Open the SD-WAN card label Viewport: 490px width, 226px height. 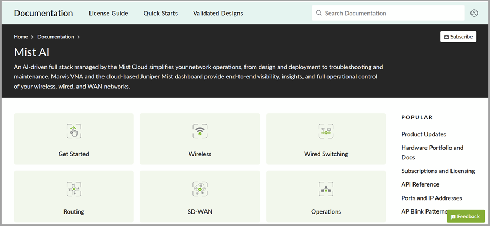pyautogui.click(x=200, y=211)
